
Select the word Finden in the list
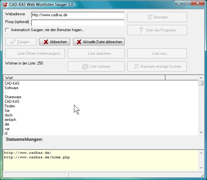tap(10, 106)
